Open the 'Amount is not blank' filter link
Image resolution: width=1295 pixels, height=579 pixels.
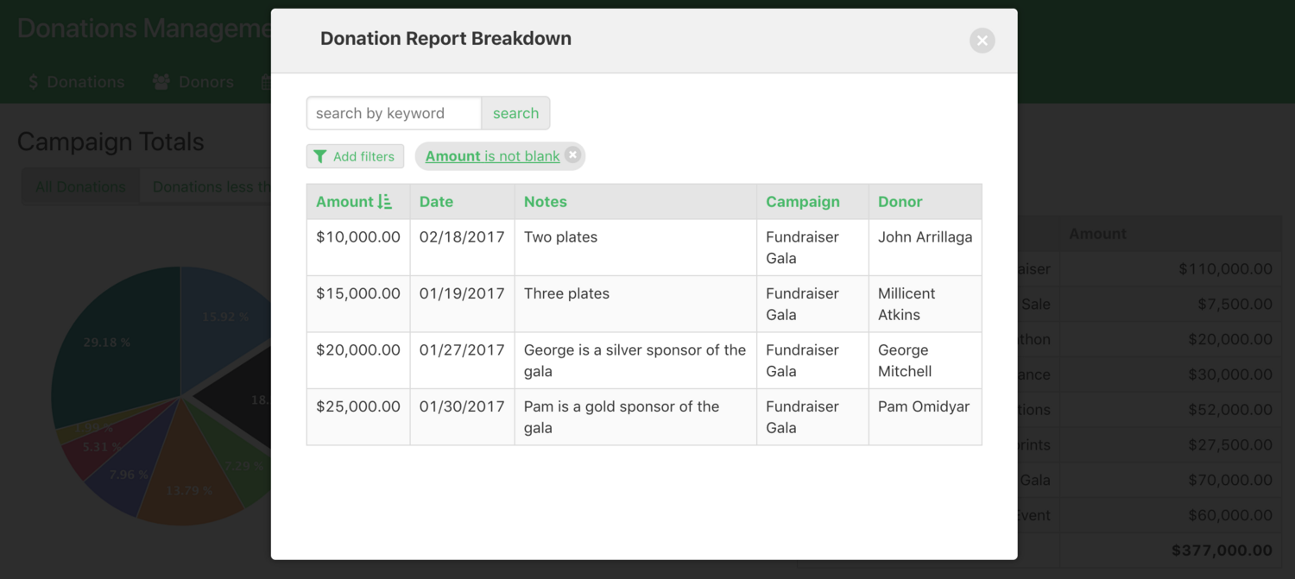pyautogui.click(x=492, y=156)
